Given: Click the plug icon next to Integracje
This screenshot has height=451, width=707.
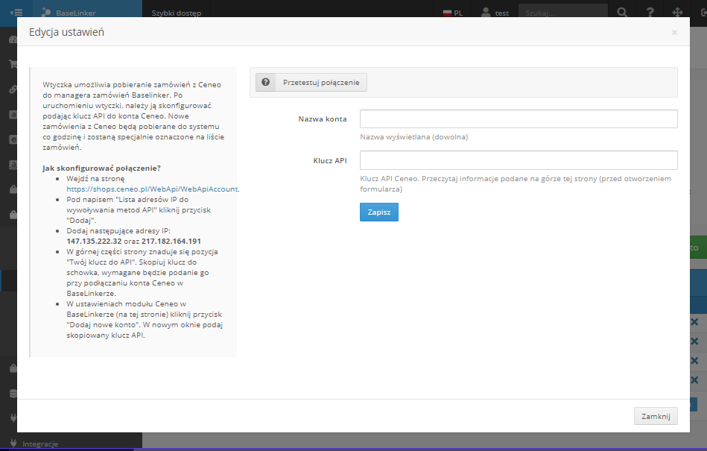Looking at the screenshot, I should 13,444.
